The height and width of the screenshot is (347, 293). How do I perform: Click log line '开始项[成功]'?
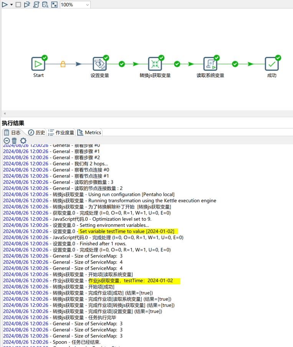click(101, 287)
